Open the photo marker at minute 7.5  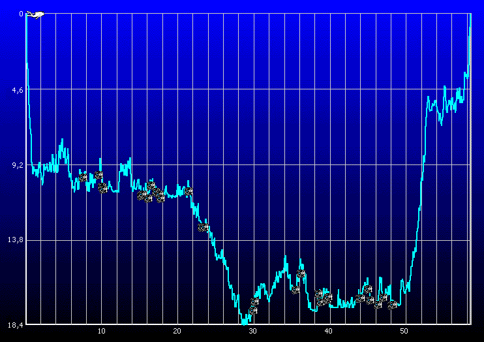[x=83, y=178]
